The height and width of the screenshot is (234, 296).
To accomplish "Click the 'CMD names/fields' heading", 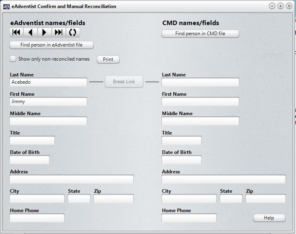I will [x=191, y=23].
